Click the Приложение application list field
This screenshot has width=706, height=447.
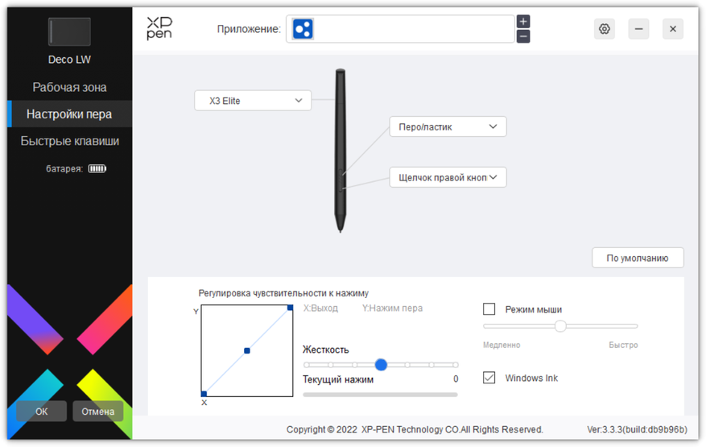(400, 29)
